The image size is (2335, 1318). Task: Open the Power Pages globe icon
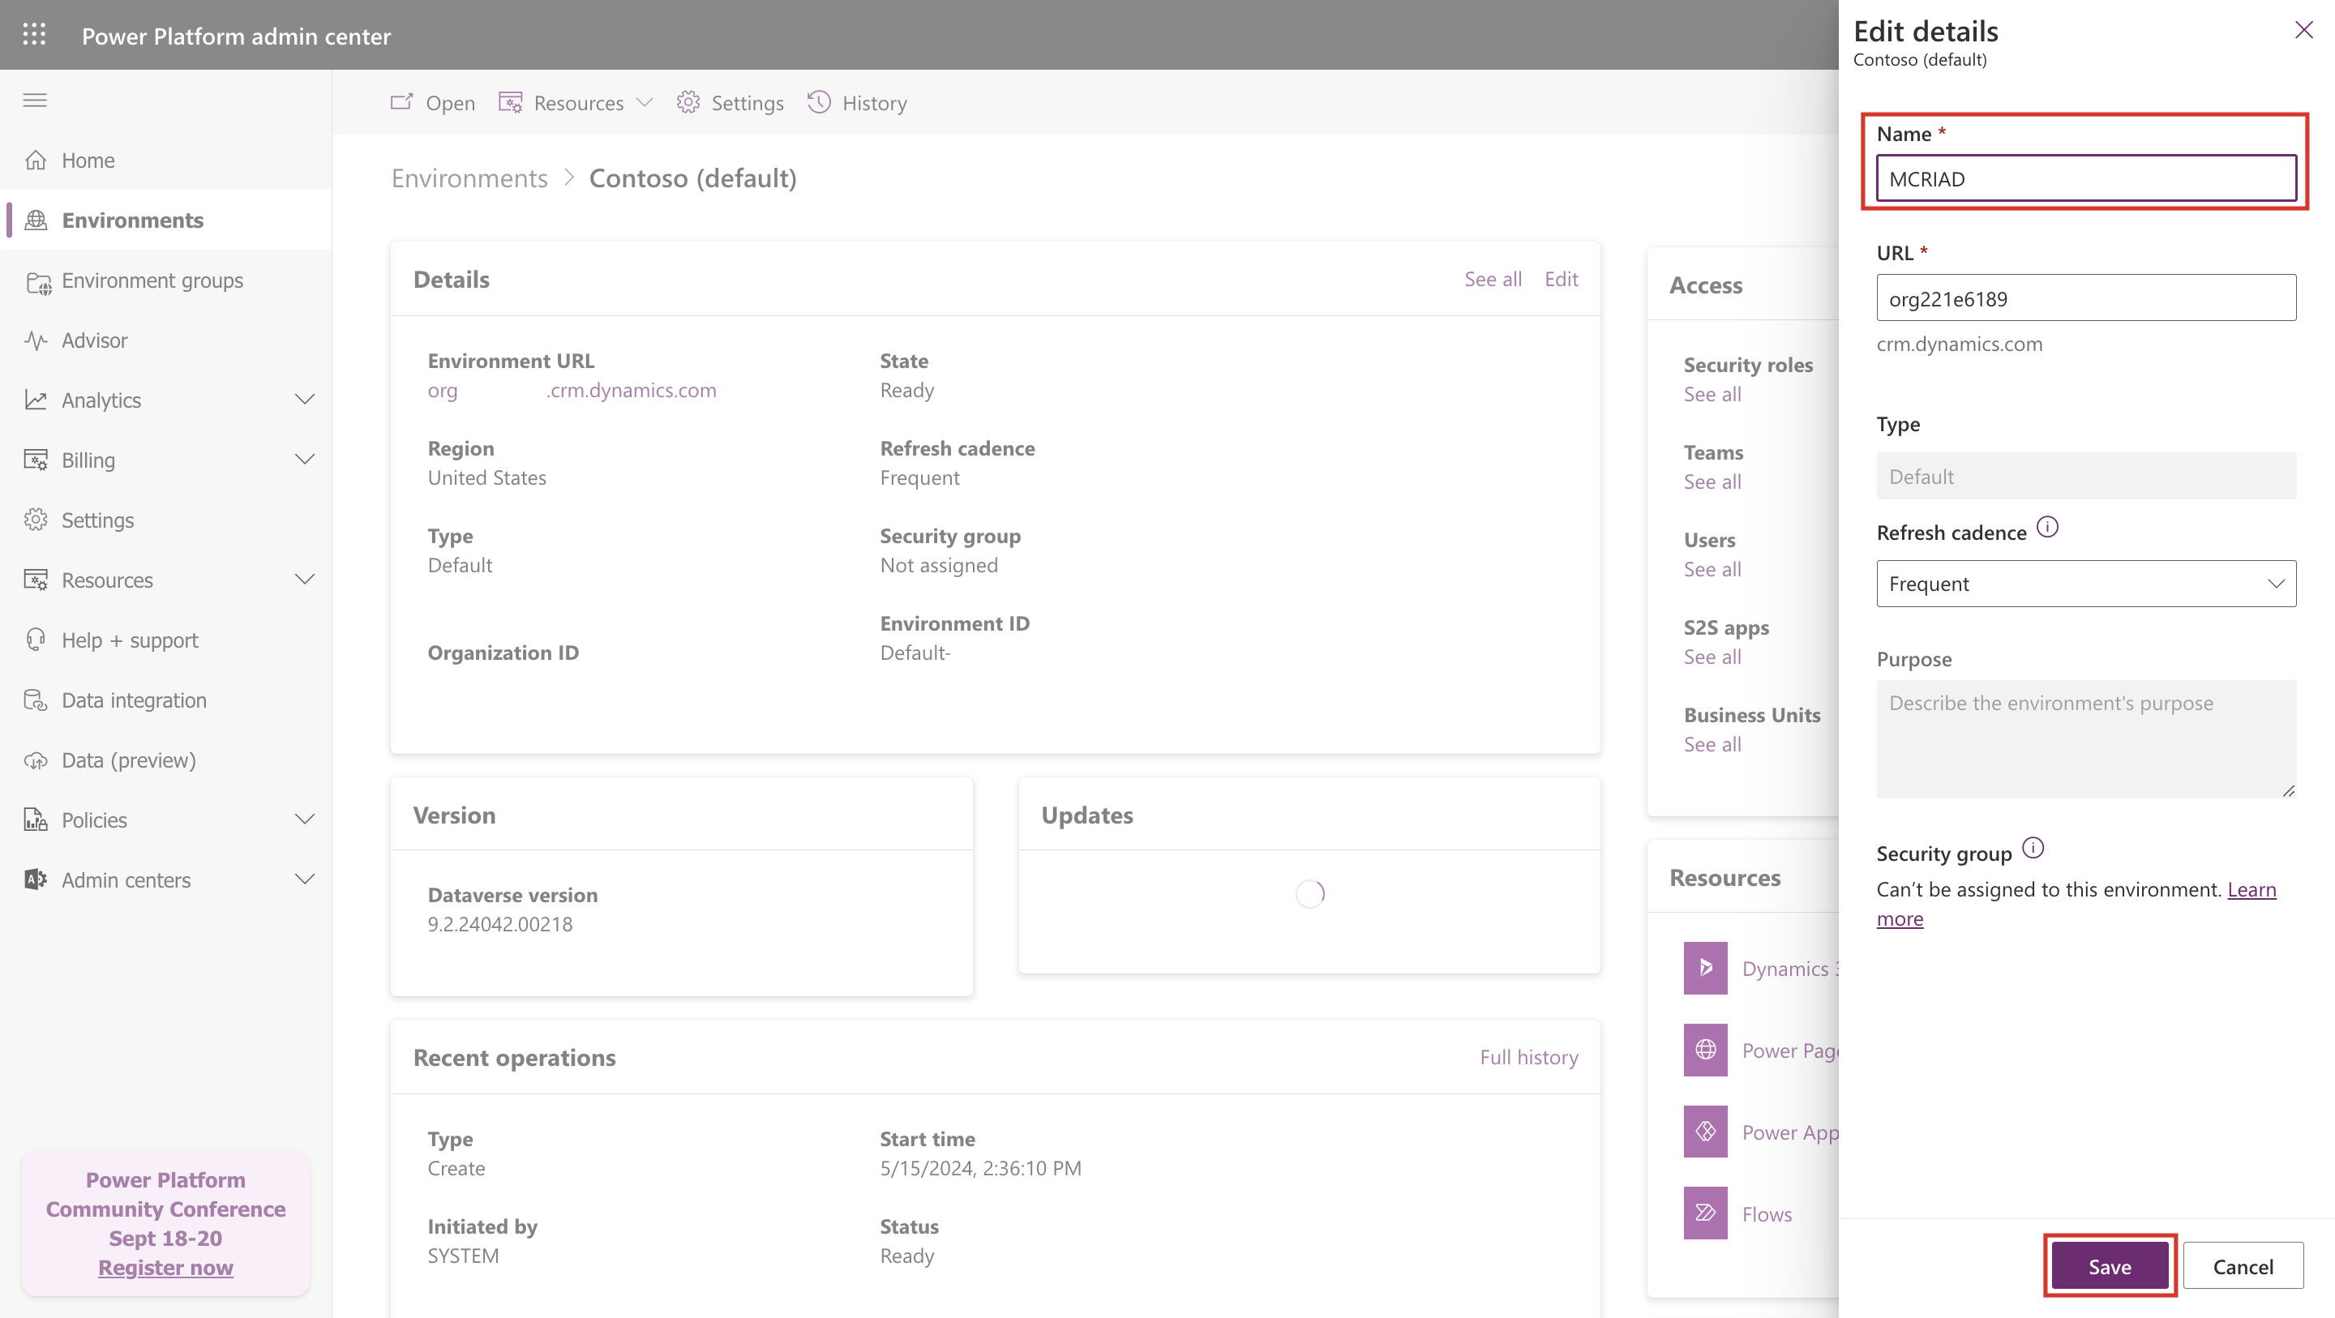(x=1704, y=1050)
